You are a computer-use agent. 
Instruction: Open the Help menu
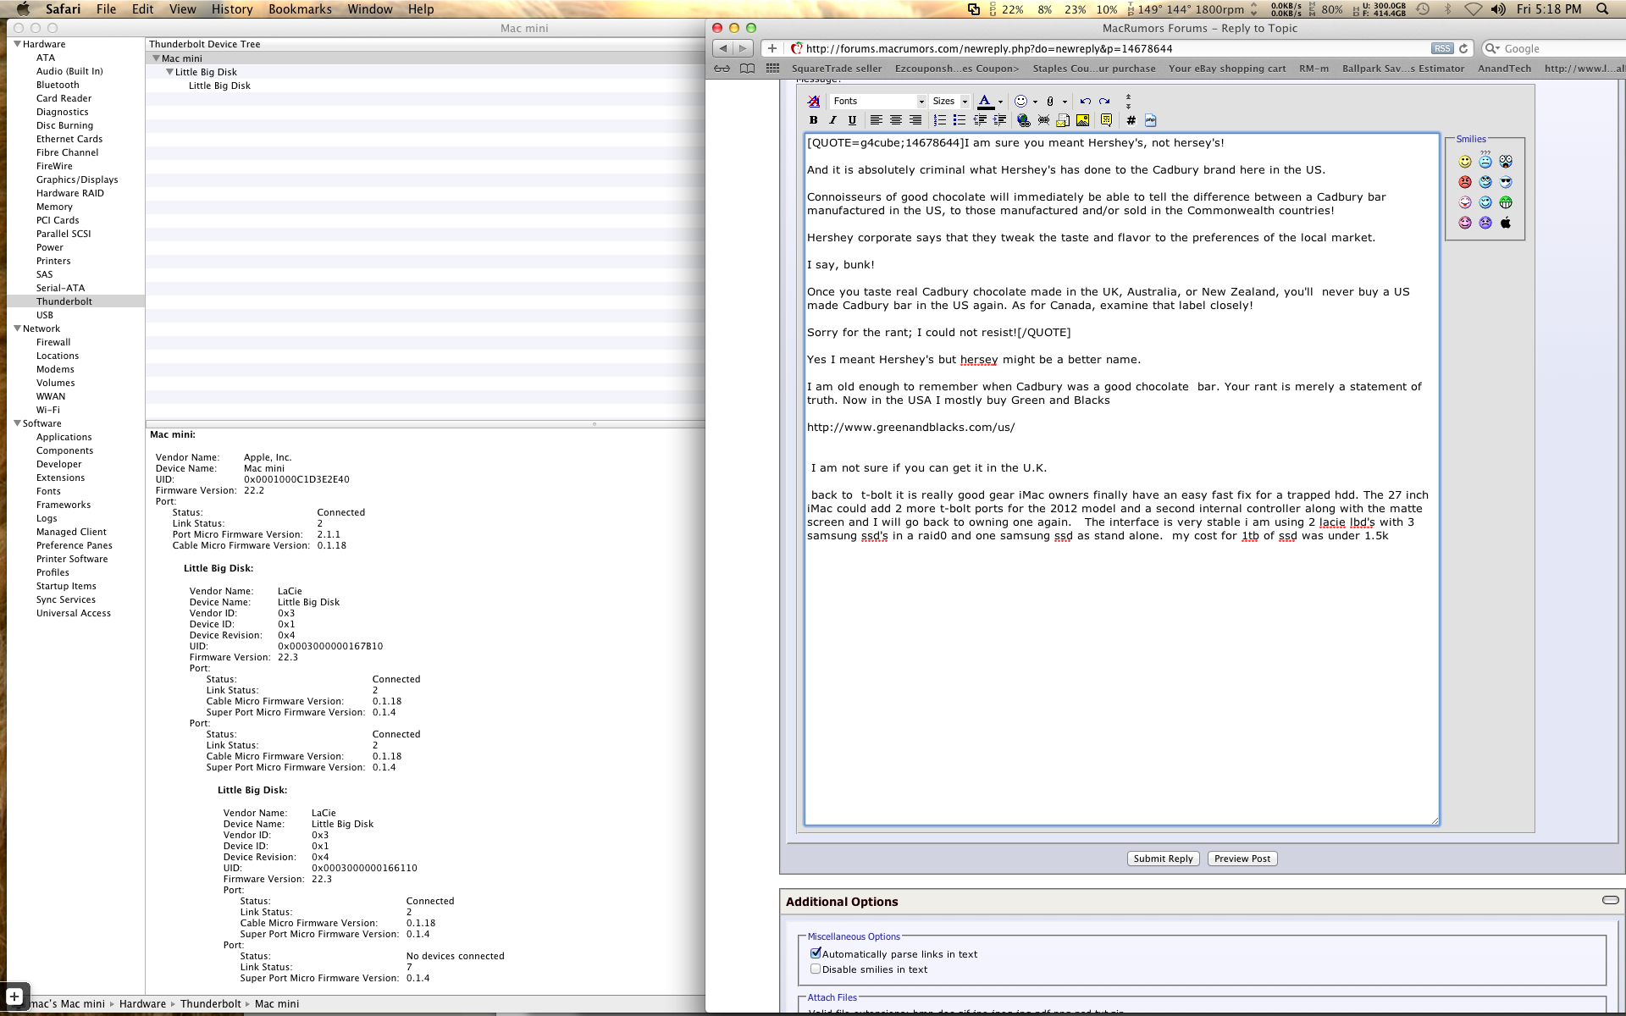(421, 9)
